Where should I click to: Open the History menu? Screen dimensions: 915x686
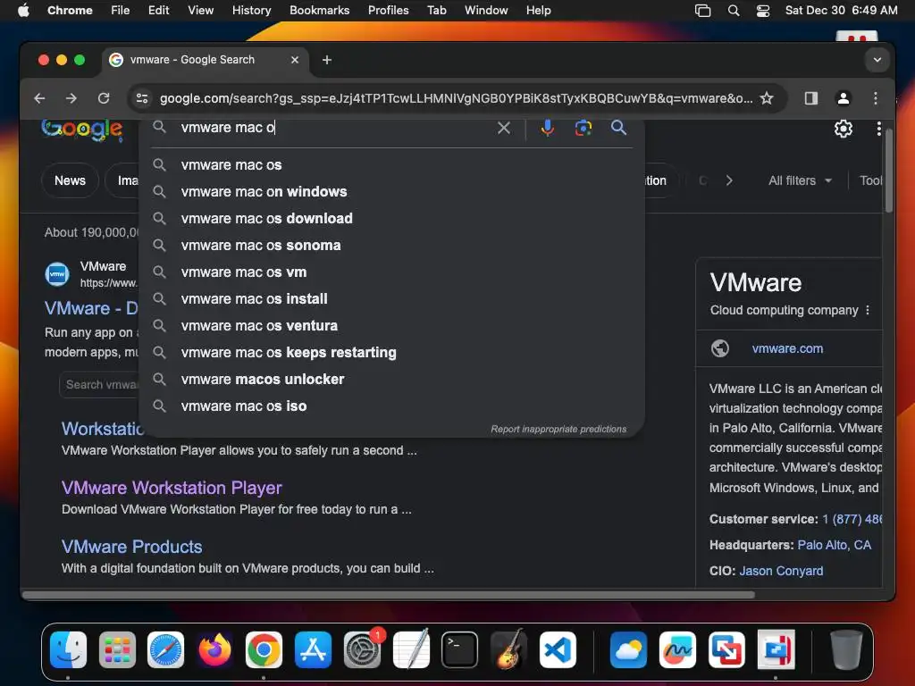coord(251,11)
